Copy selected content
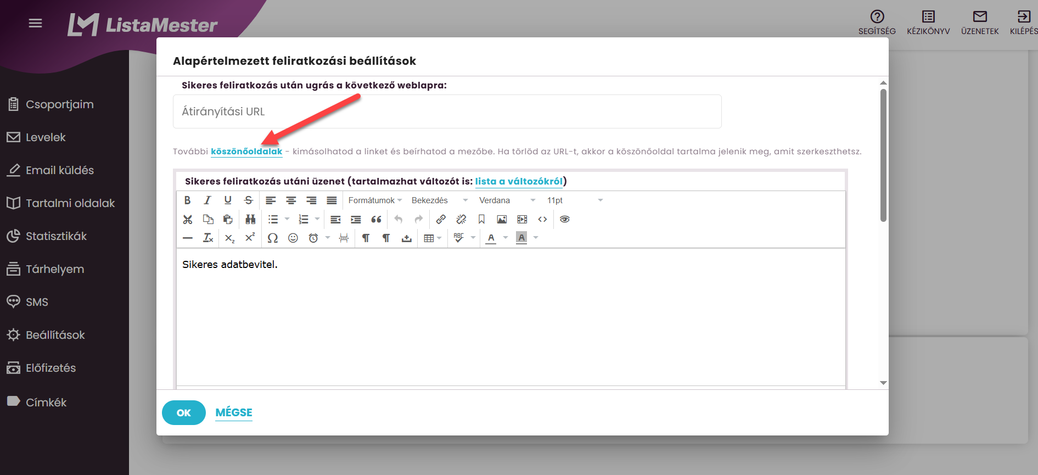The height and width of the screenshot is (475, 1038). (x=207, y=219)
